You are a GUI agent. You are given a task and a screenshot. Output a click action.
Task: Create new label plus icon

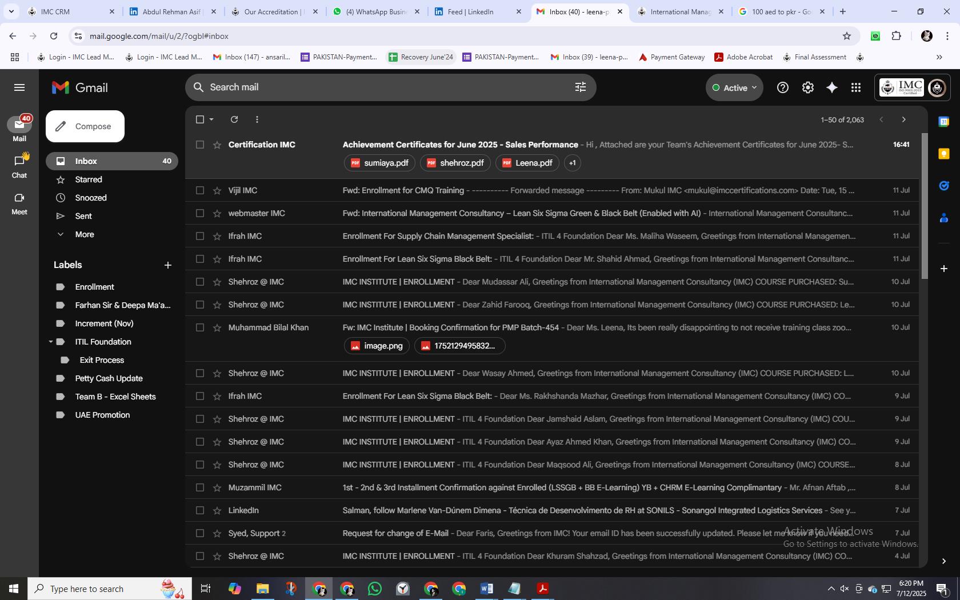pos(167,265)
